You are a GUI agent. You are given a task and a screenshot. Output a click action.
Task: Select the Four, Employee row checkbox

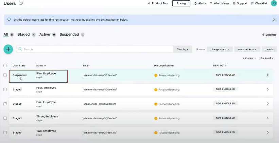click(5, 89)
